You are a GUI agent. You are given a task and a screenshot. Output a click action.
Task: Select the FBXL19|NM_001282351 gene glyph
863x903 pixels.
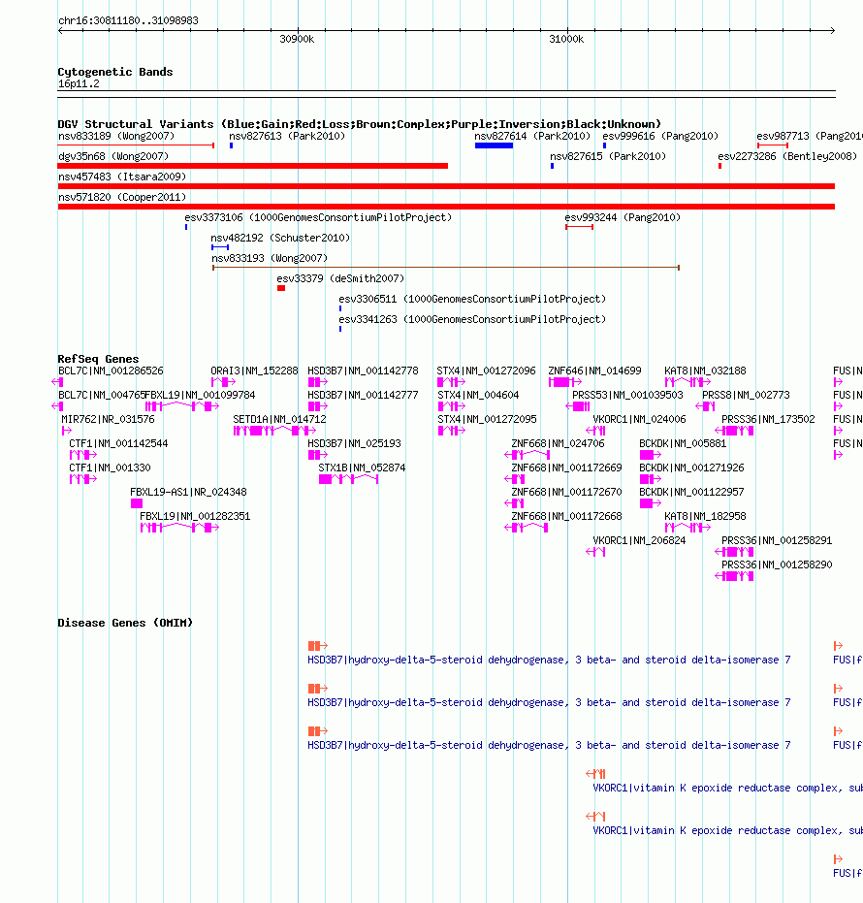coord(179,528)
